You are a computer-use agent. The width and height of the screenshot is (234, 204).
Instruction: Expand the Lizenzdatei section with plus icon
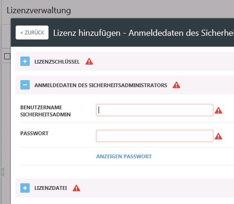[x=25, y=188]
